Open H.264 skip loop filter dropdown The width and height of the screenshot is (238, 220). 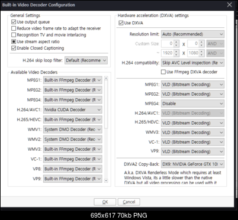click(86, 60)
